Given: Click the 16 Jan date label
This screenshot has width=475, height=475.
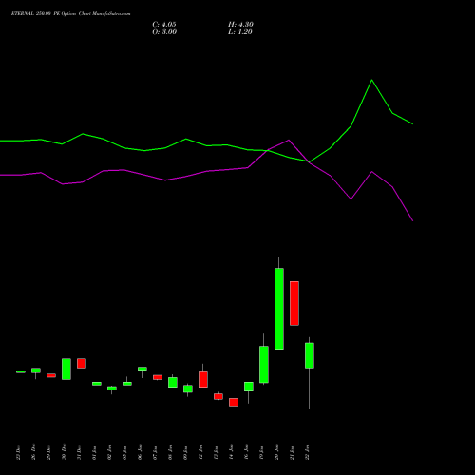Looking at the screenshot, I should [246, 452].
